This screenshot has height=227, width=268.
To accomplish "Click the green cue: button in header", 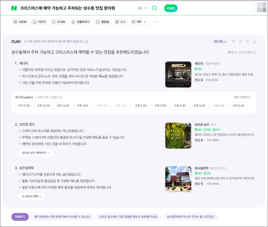I will tap(171, 8).
